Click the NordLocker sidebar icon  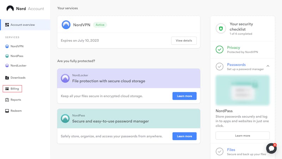pyautogui.click(x=7, y=65)
